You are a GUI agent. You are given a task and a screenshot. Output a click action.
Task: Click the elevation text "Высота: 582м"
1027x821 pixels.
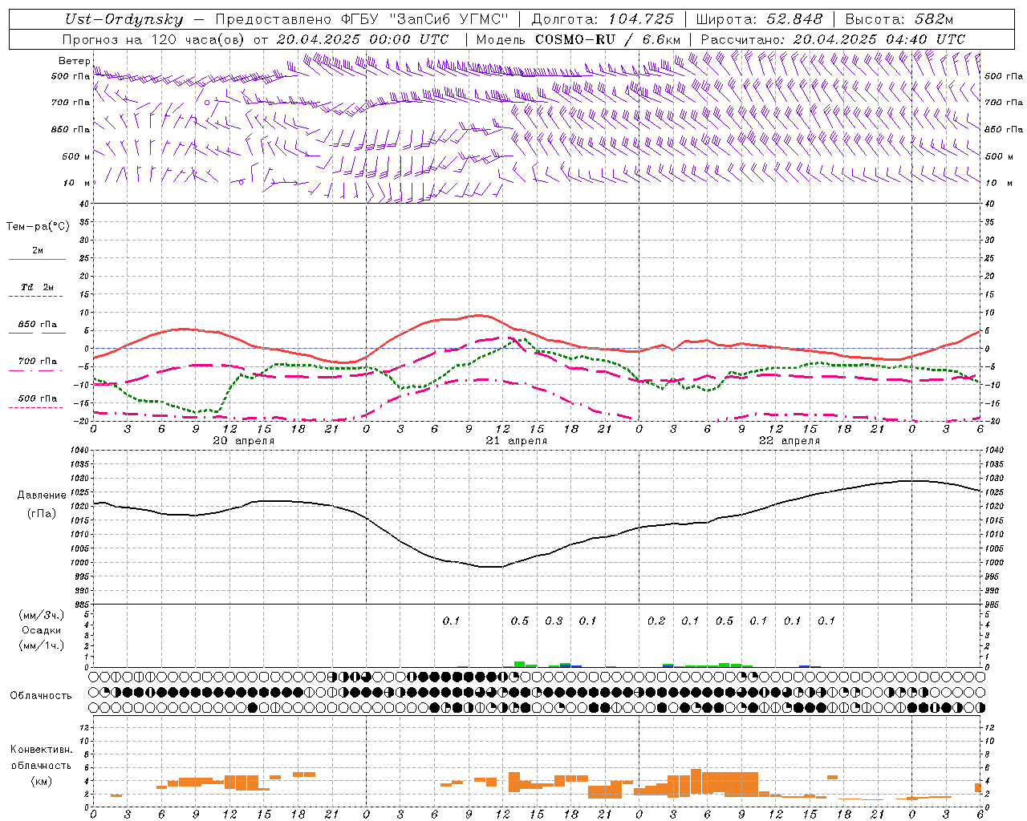click(899, 20)
